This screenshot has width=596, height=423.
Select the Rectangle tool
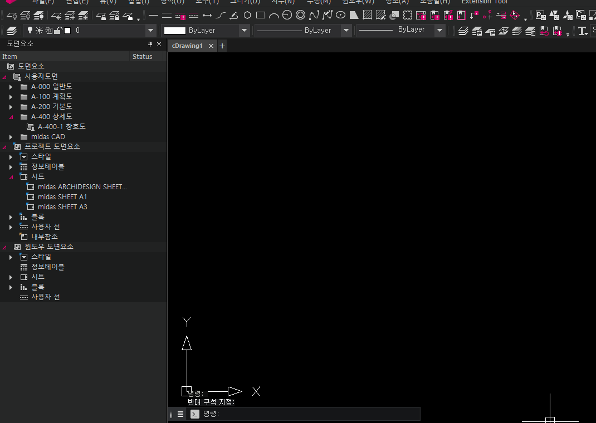[261, 15]
